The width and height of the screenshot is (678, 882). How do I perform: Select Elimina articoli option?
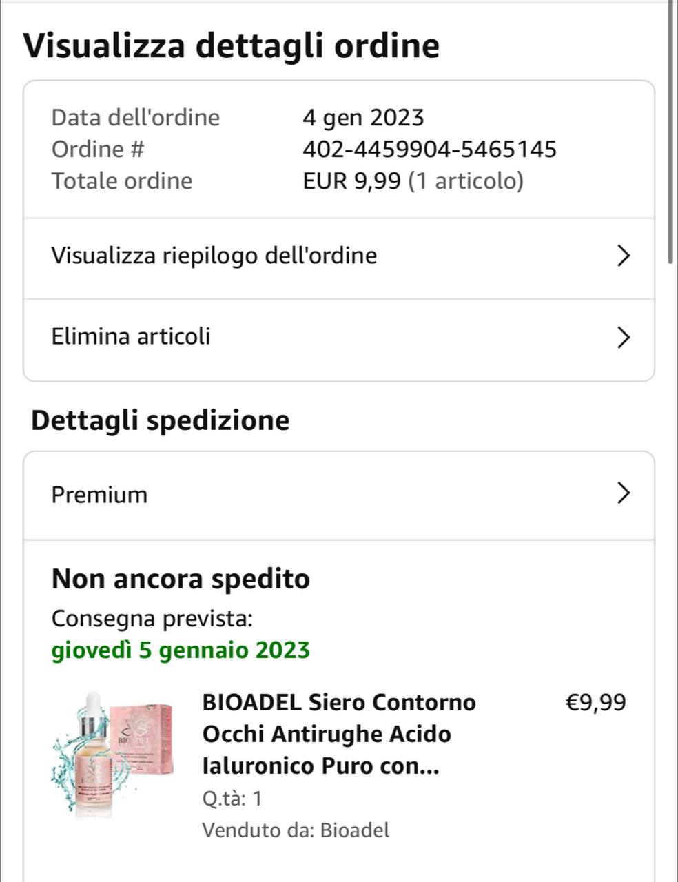[x=131, y=337]
